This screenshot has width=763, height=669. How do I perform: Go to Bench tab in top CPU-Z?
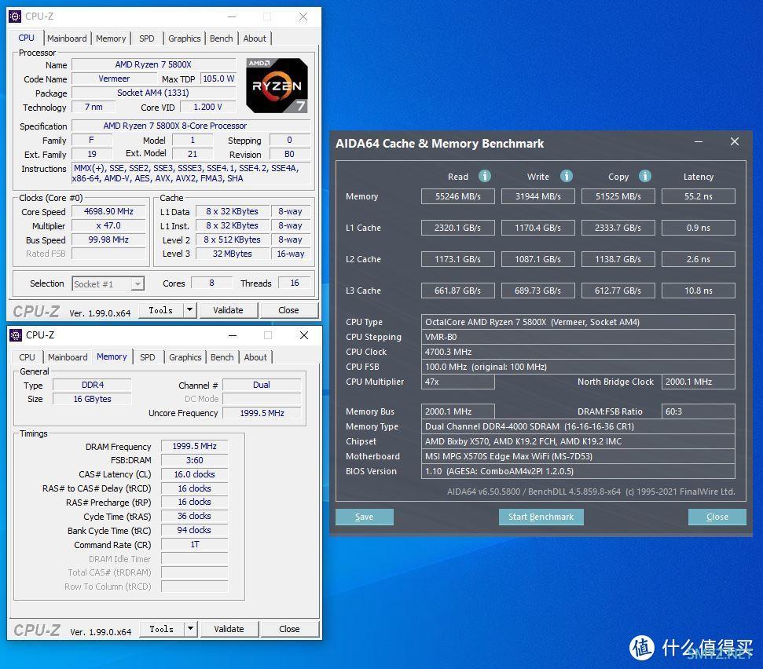221,38
